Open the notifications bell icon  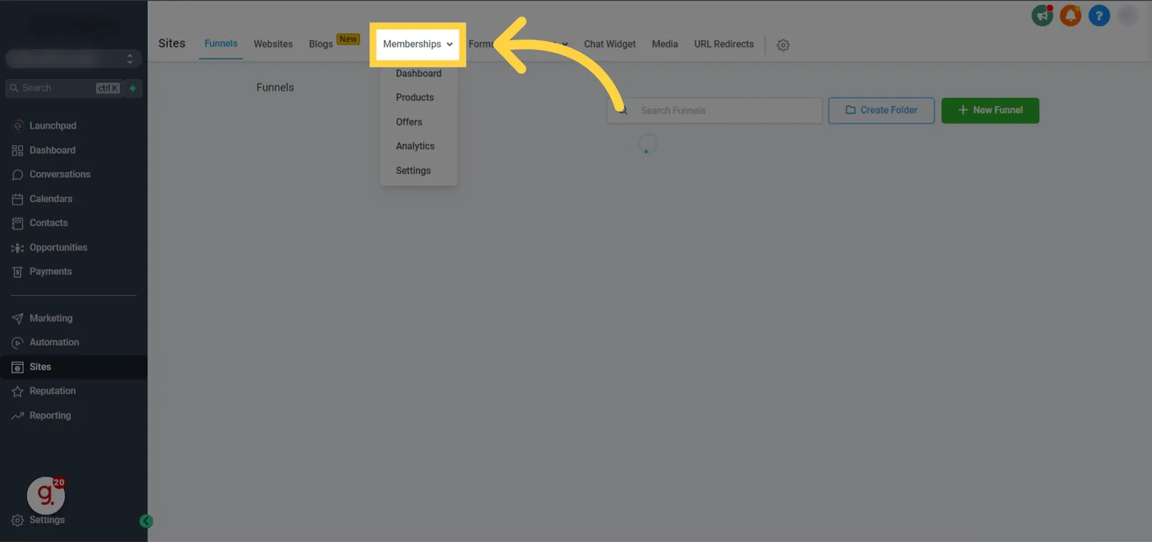point(1071,15)
